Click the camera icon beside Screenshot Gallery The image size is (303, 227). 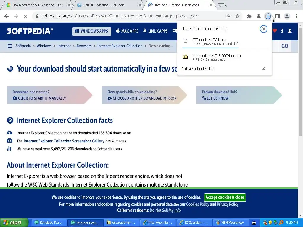pyautogui.click(x=9, y=141)
